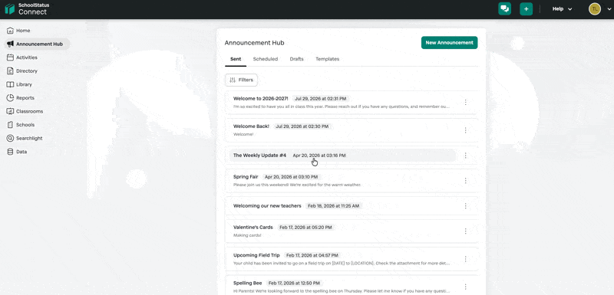
Task: Click the Jul 29, 2026 at 02:31 PM date
Action: click(x=320, y=99)
